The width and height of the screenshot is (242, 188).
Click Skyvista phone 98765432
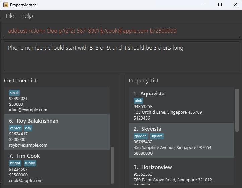click(x=143, y=142)
